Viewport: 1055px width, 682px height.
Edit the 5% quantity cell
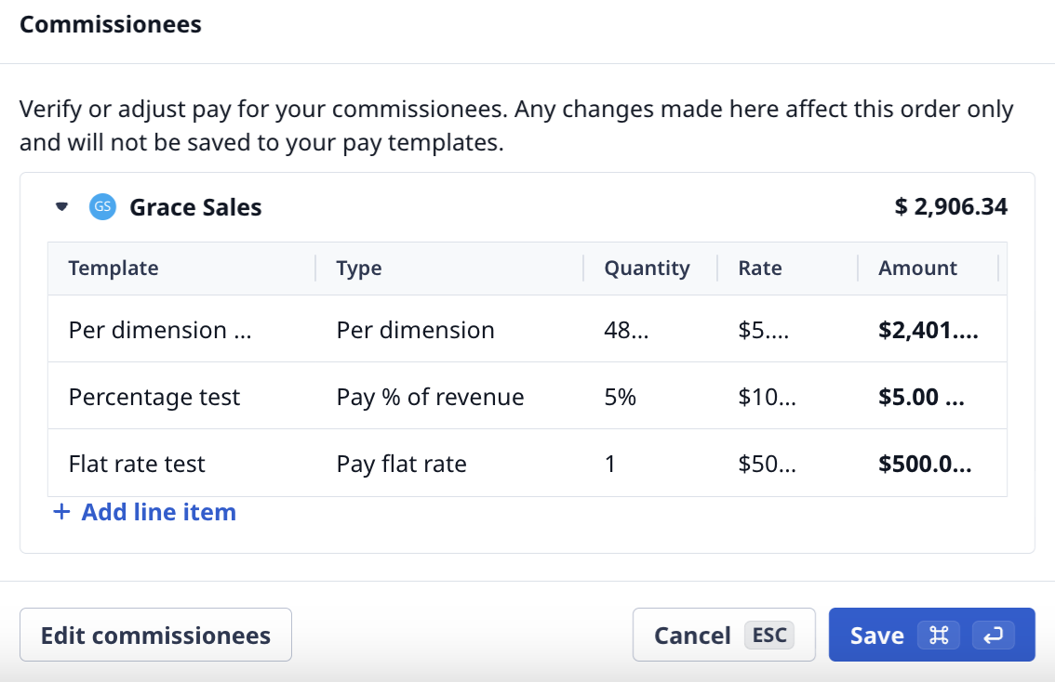pyautogui.click(x=621, y=397)
